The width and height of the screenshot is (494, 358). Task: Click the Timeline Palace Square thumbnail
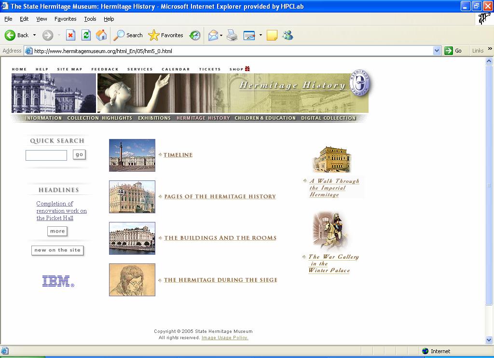132,155
